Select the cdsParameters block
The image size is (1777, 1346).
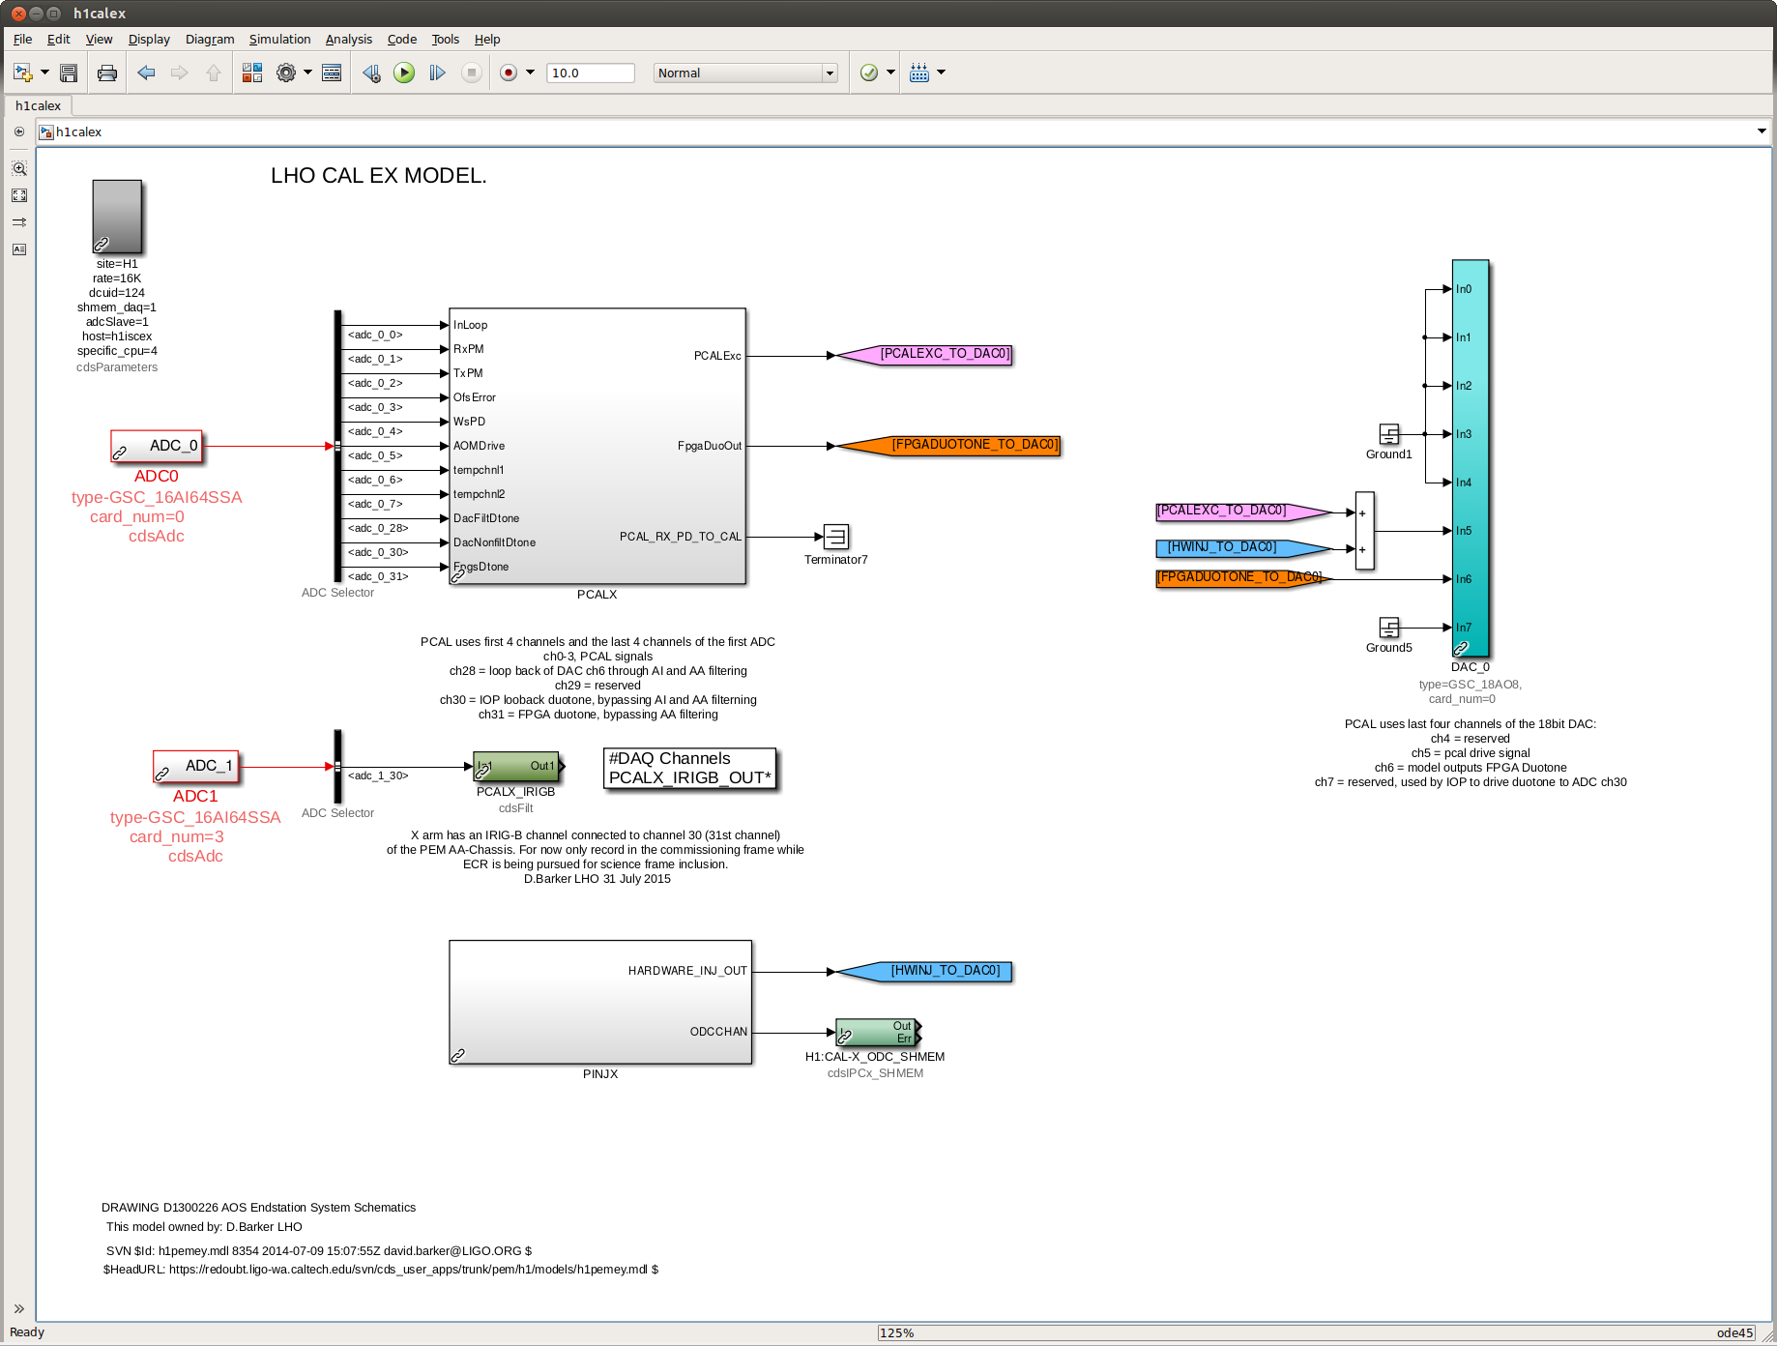117,217
